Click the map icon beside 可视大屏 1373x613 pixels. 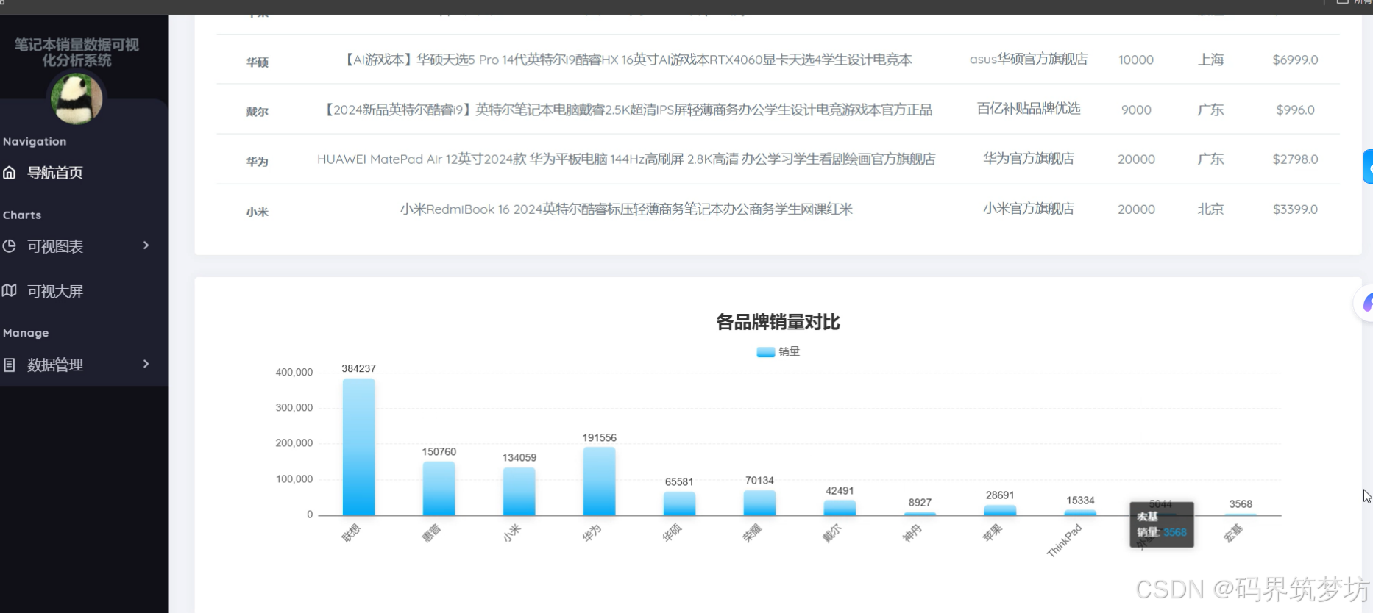[x=10, y=290]
